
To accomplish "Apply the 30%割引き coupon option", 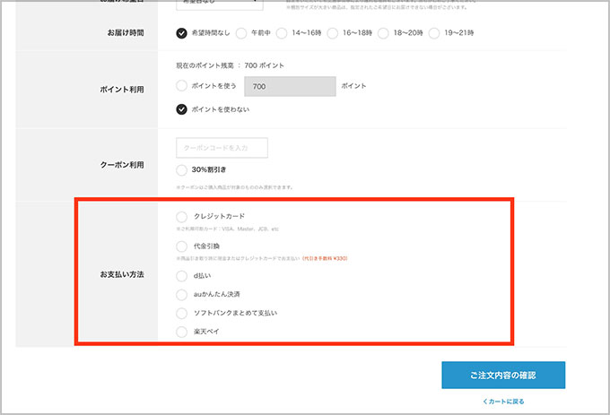I will 182,169.
